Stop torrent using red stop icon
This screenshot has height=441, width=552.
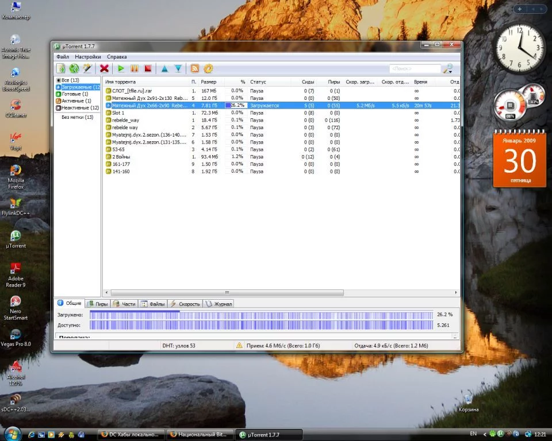pos(148,68)
